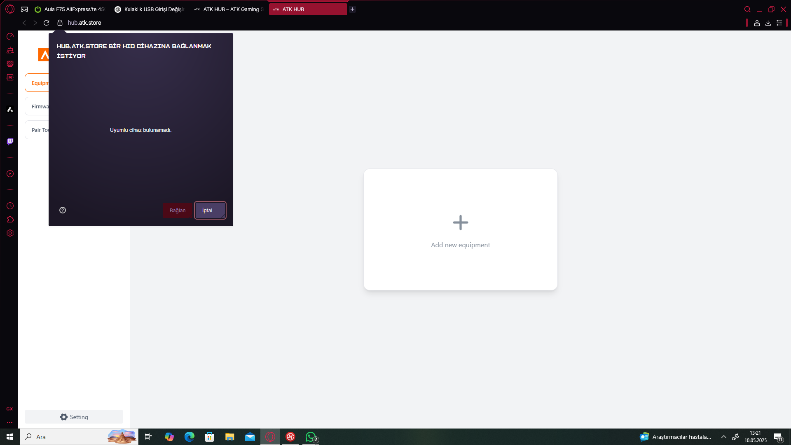Click the Twitch icon in sidebar
The height and width of the screenshot is (445, 791).
click(x=10, y=141)
